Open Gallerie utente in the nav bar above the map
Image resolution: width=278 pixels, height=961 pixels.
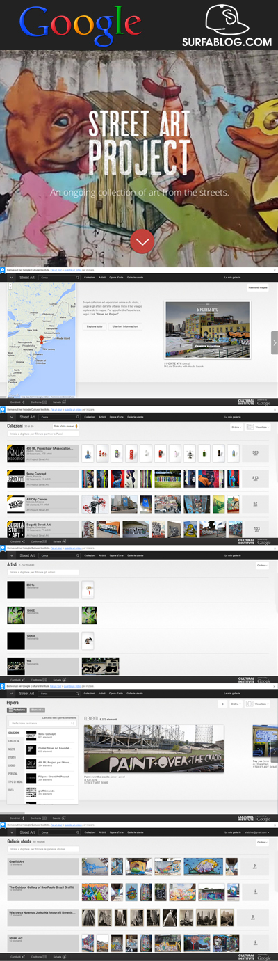pos(135,278)
